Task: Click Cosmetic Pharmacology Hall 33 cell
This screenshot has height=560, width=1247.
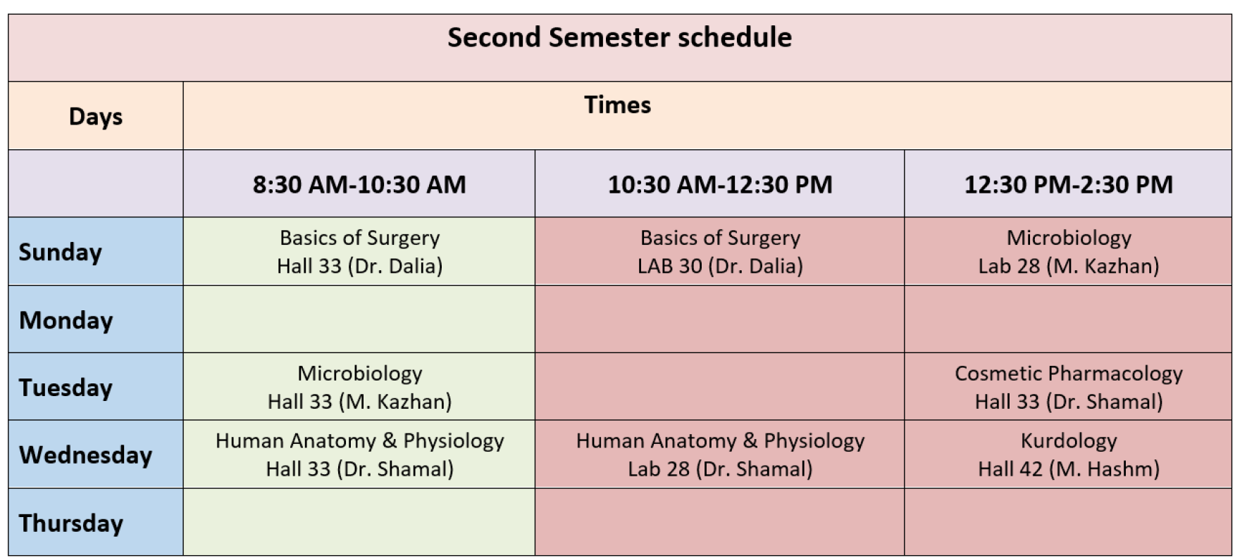Action: (x=1068, y=386)
